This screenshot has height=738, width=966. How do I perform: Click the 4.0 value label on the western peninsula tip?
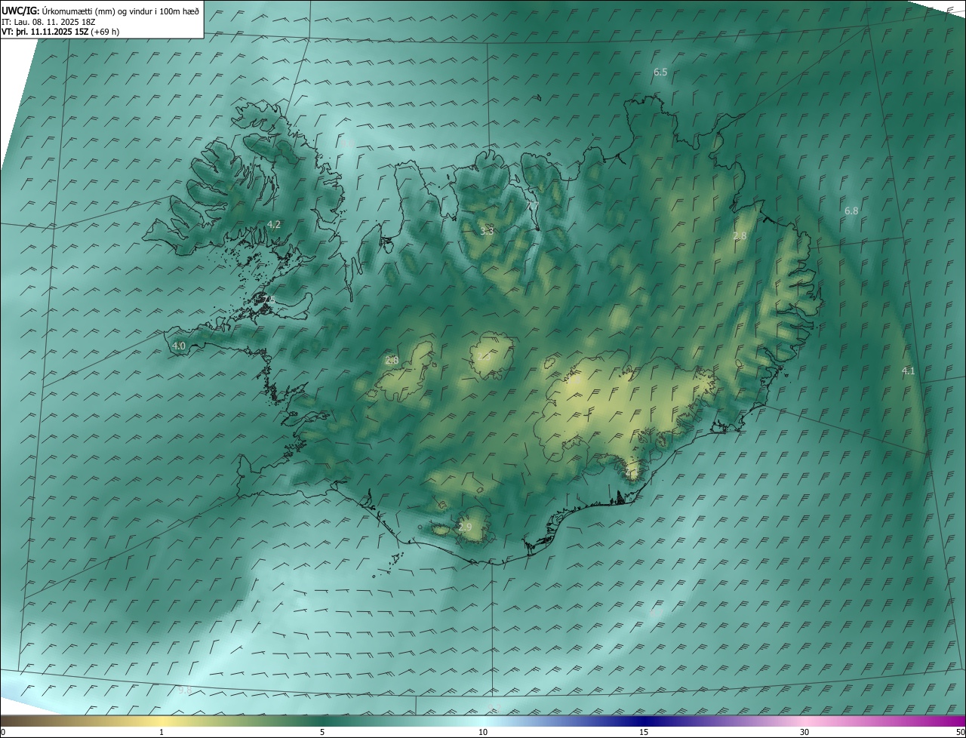point(179,346)
